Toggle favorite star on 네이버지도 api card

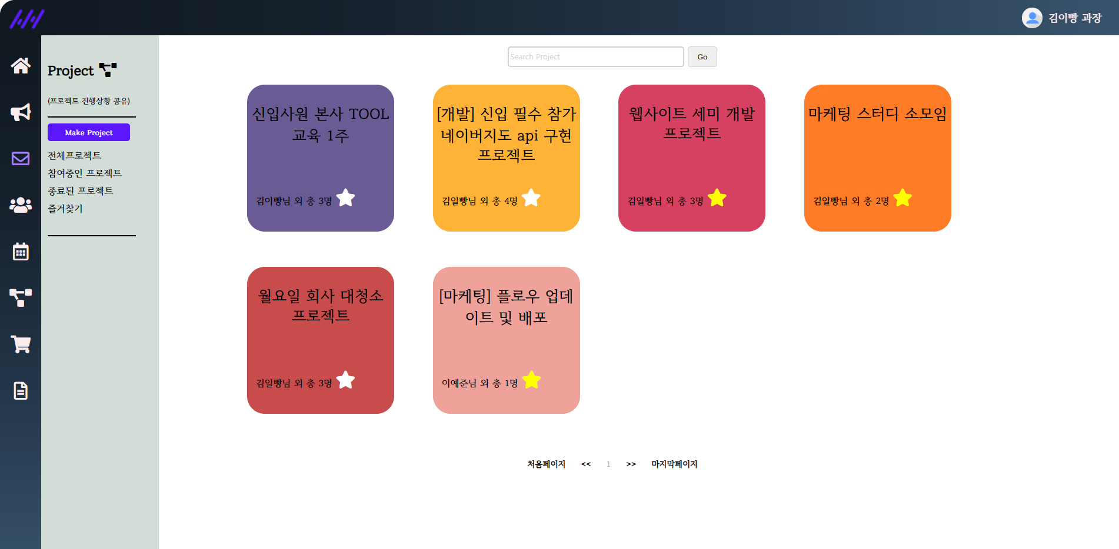[531, 198]
